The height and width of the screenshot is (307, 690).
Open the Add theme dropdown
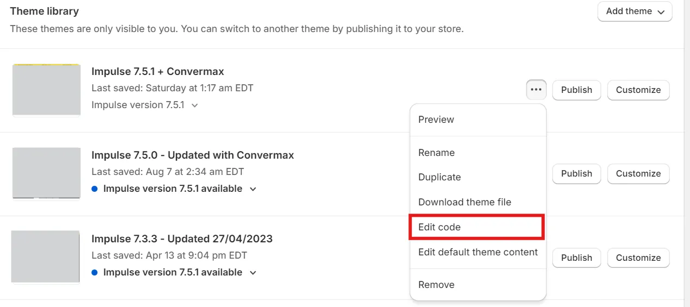[634, 11]
